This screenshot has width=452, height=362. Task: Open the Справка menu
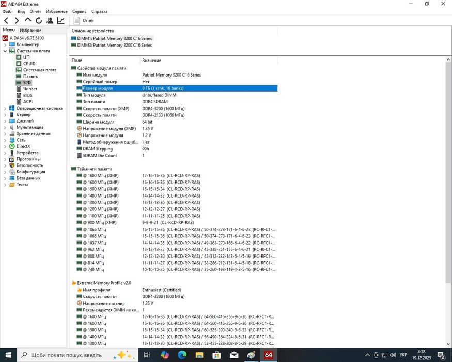point(100,11)
